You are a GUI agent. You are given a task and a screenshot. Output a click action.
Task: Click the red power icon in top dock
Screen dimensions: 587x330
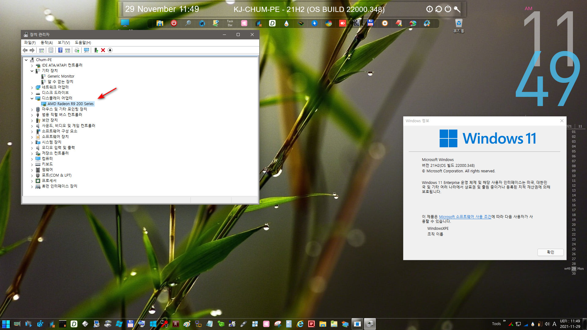click(x=174, y=23)
